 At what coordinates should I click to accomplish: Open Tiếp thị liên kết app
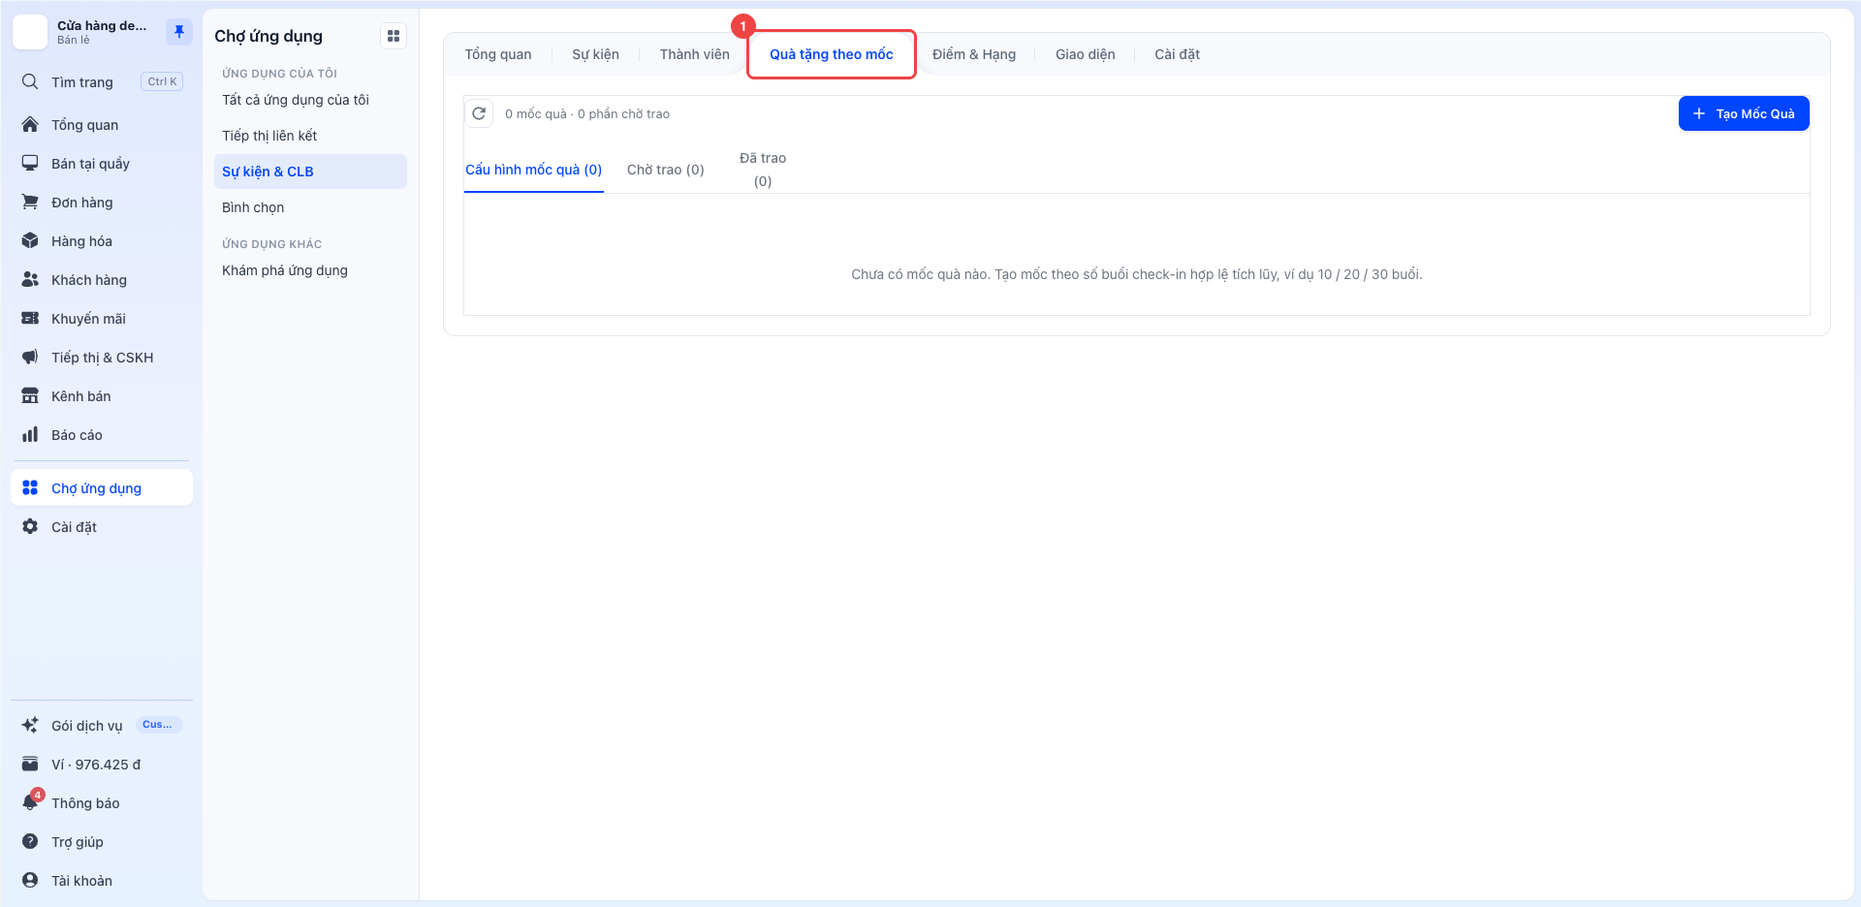[269, 136]
